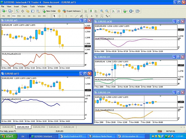This screenshot has width=186, height=139.
Task: Toggle chart auto scroll icon
Action: (113, 11)
